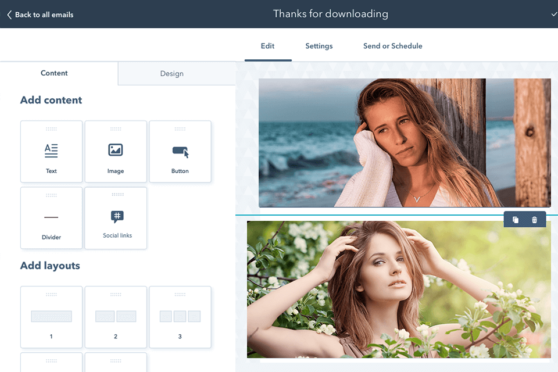The height and width of the screenshot is (372, 558).
Task: Choose the single-column layout
Action: pyautogui.click(x=51, y=317)
